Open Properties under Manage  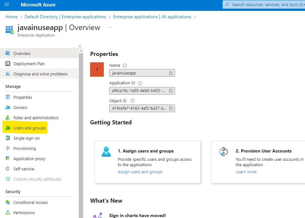coord(39,97)
